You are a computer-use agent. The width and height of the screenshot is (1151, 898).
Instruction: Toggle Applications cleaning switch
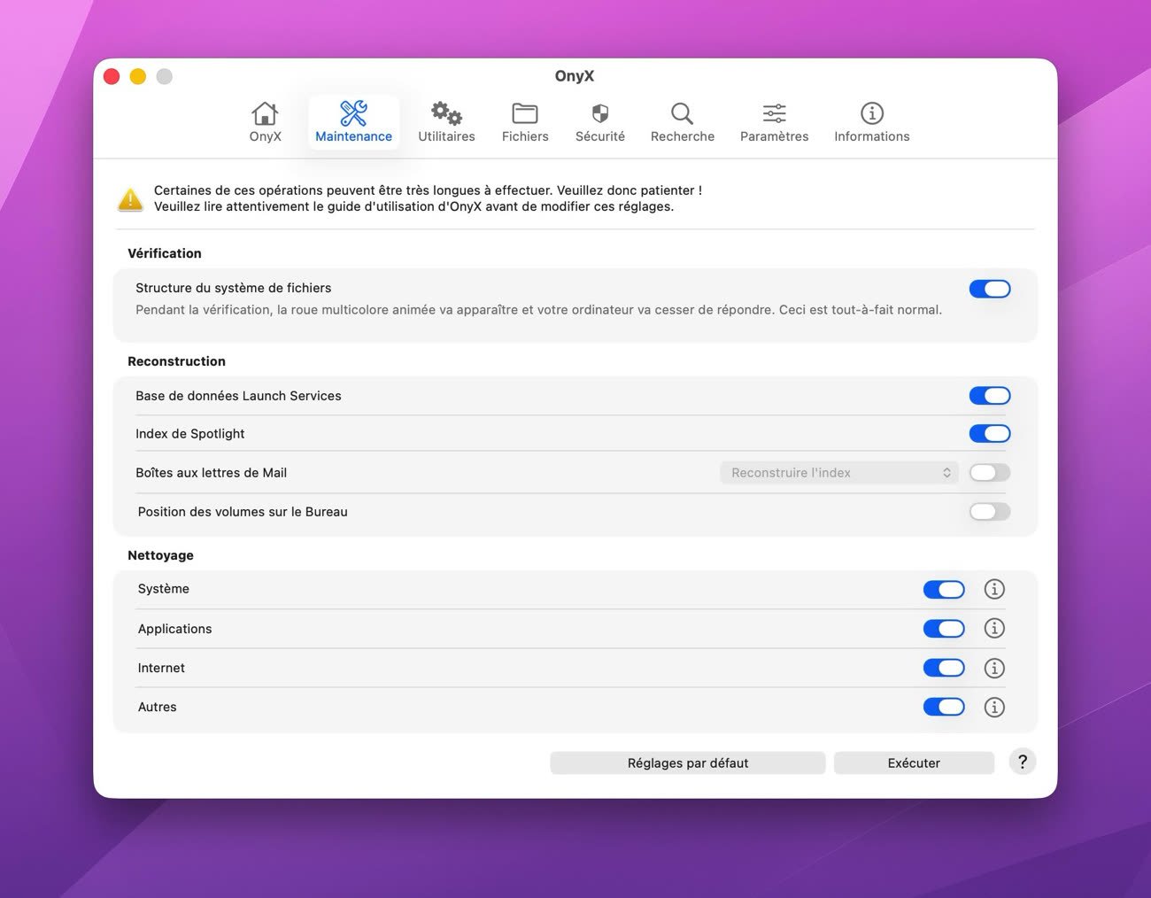(x=944, y=629)
